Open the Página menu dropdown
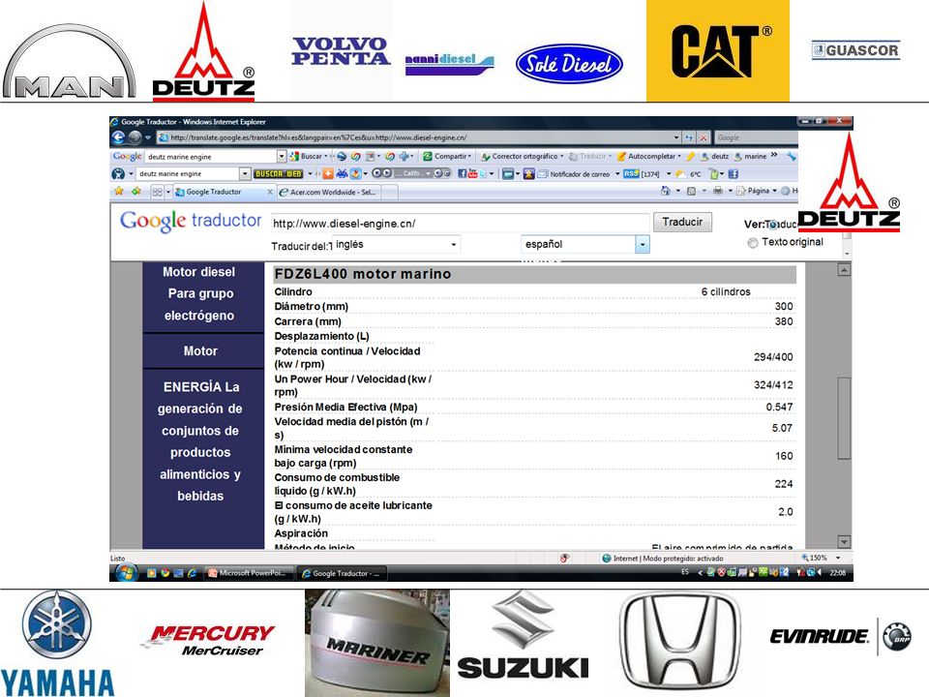929x697 pixels. tap(757, 191)
